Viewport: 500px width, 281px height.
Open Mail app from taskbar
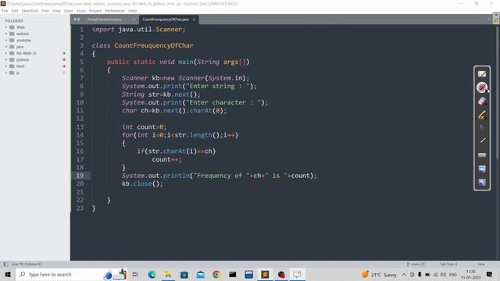pyautogui.click(x=201, y=274)
